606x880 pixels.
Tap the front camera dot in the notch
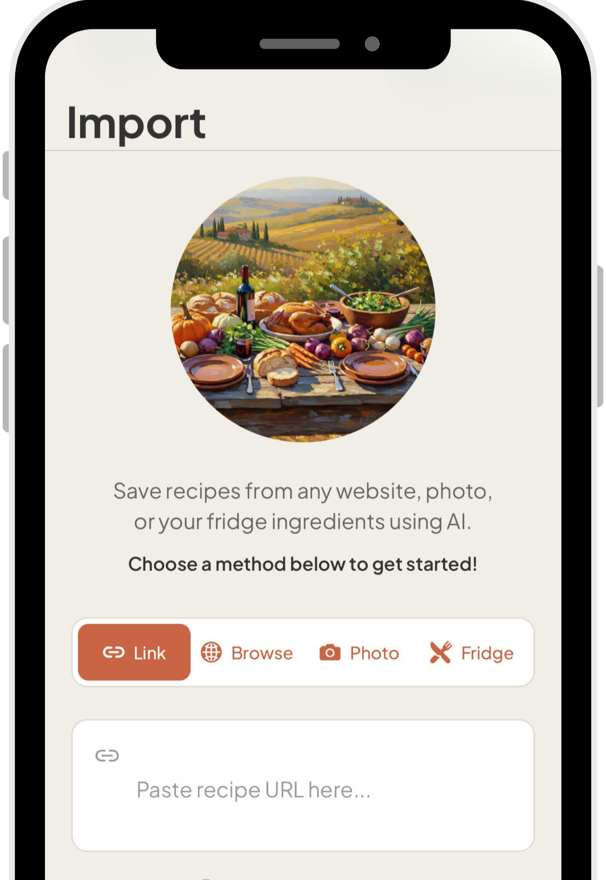[372, 44]
